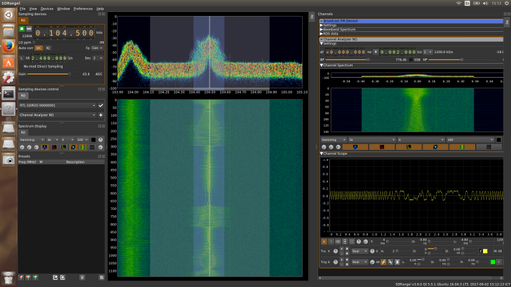Toggle IQ auto correction
Viewport: 511px width, 287px height.
47,48
